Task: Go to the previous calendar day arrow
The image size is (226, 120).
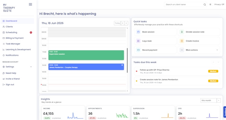Action: click(123, 23)
